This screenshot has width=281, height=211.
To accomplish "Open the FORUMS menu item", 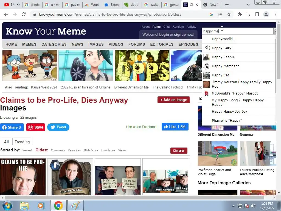I will coord(137,44).
